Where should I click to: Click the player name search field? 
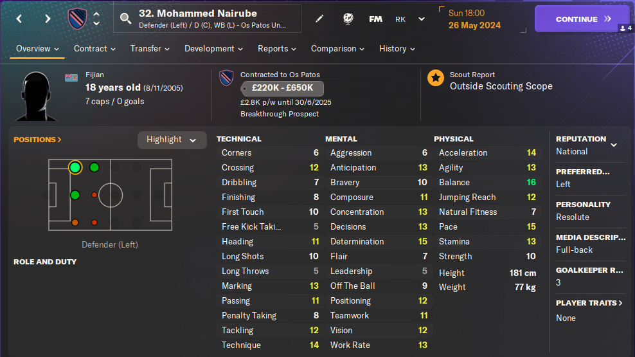pyautogui.click(x=212, y=19)
